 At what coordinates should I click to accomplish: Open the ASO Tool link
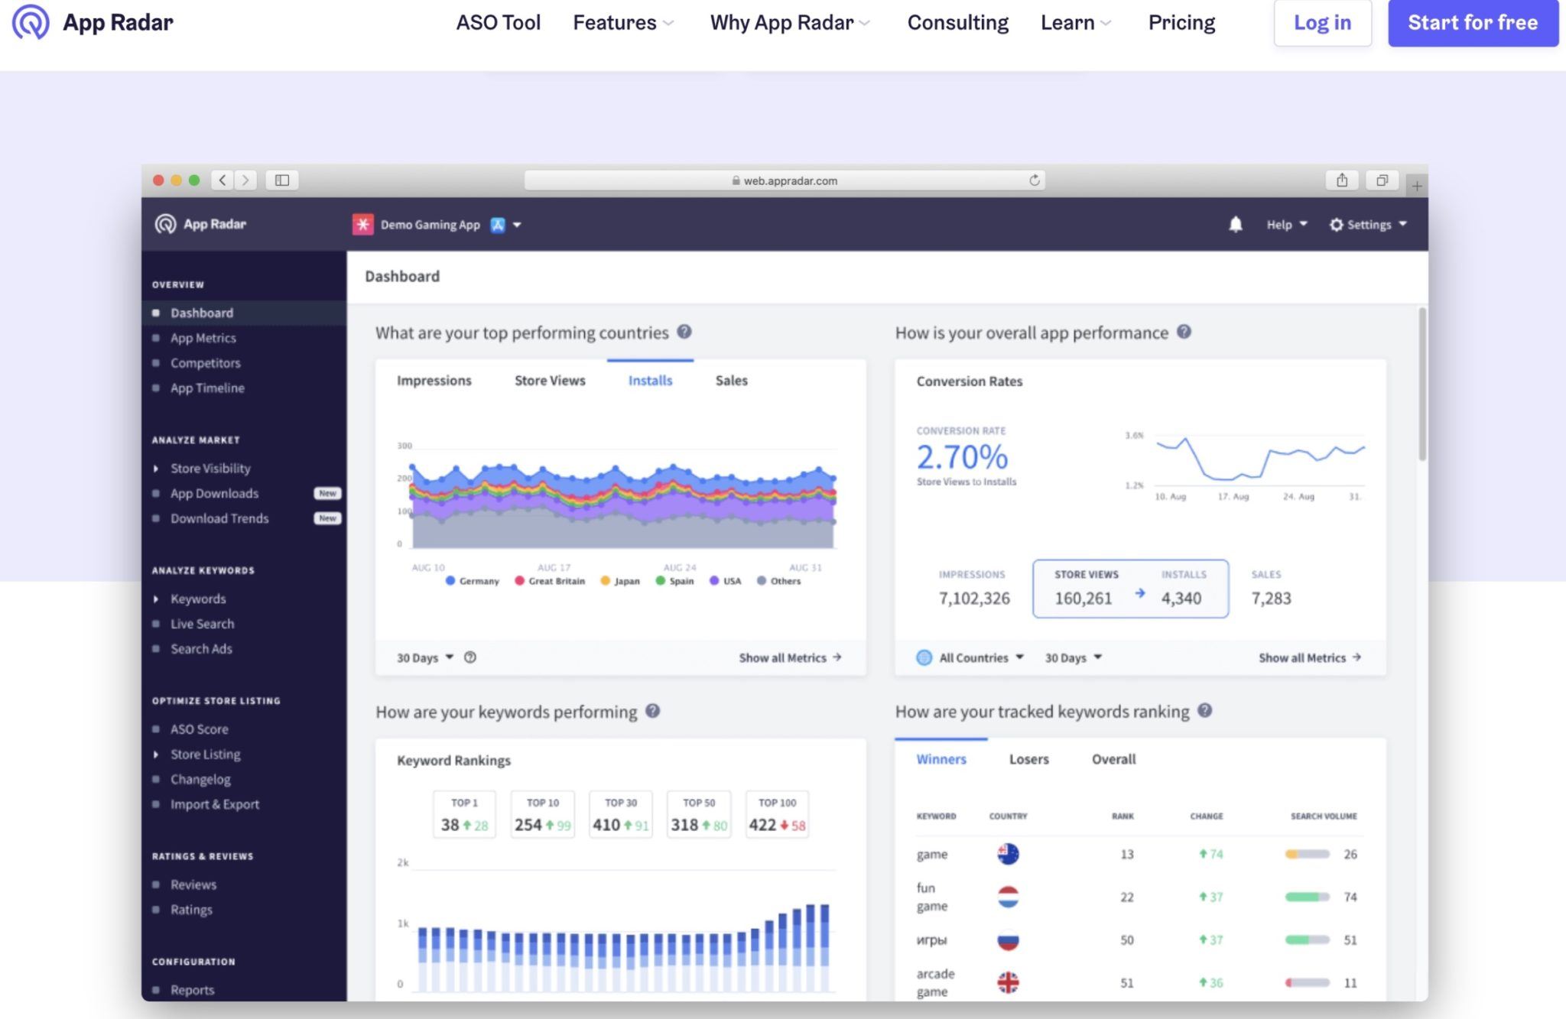499,23
